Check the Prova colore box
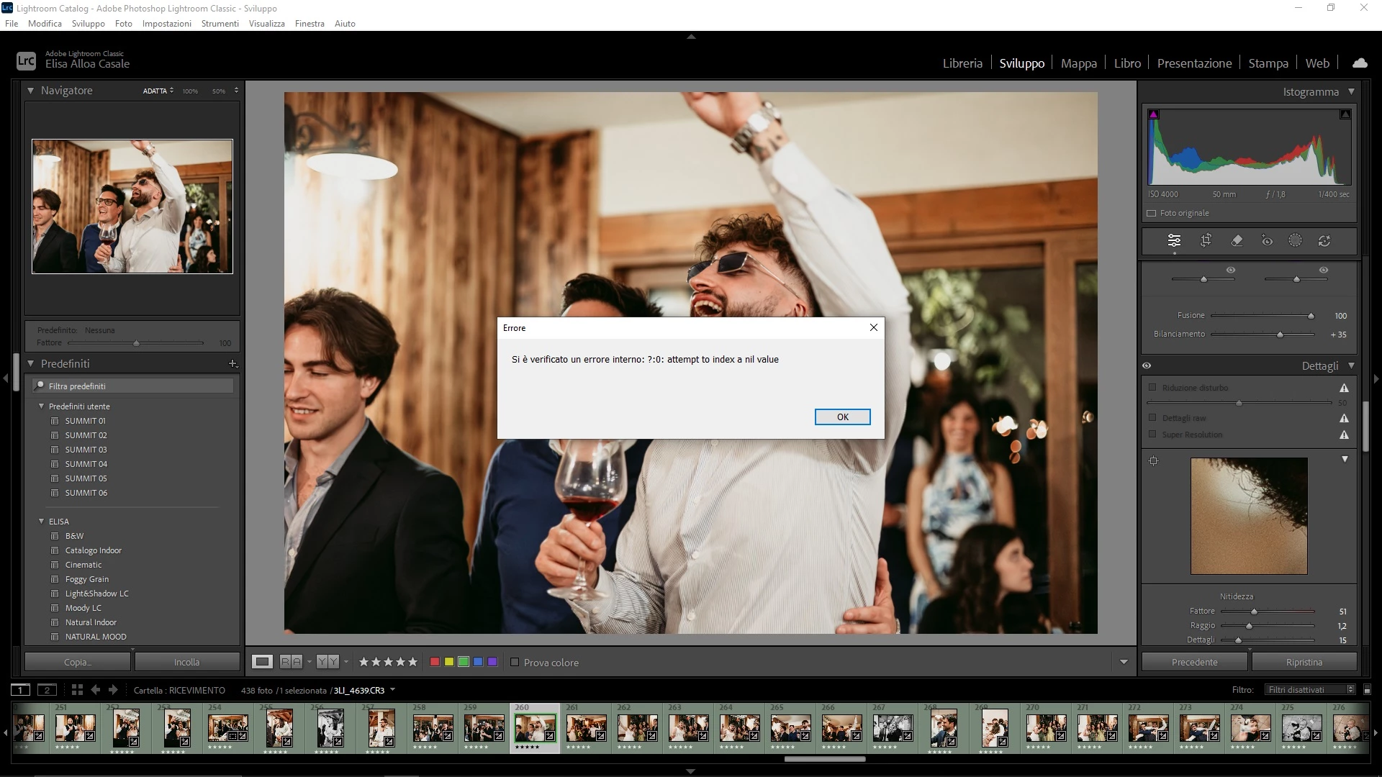The image size is (1382, 777). point(515,663)
